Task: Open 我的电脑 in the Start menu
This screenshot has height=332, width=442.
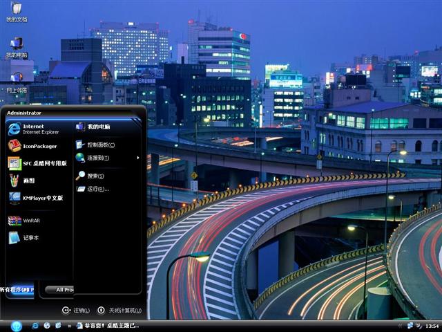Action: 97,127
